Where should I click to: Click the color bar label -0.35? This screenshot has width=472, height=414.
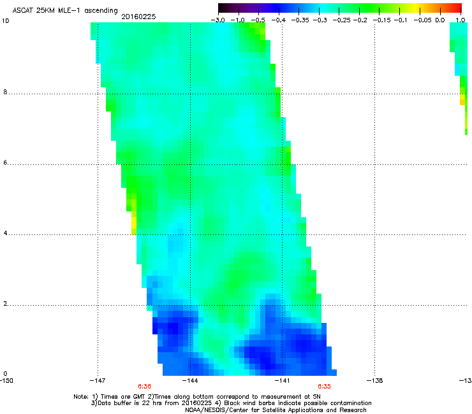[300, 20]
